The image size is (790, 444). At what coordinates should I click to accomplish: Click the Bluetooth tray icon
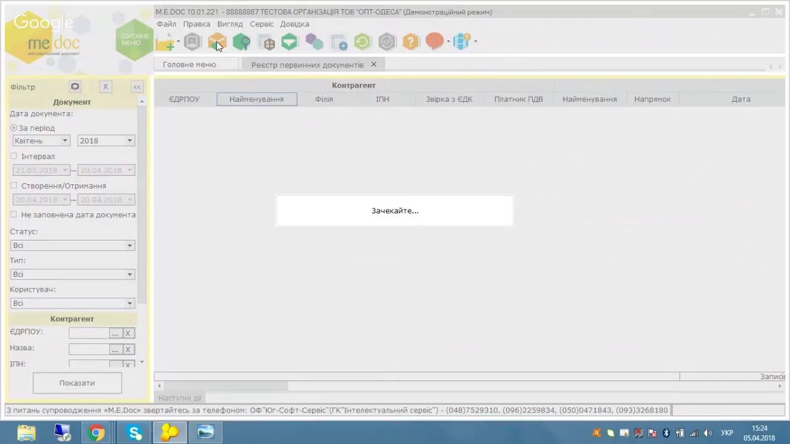point(666,433)
